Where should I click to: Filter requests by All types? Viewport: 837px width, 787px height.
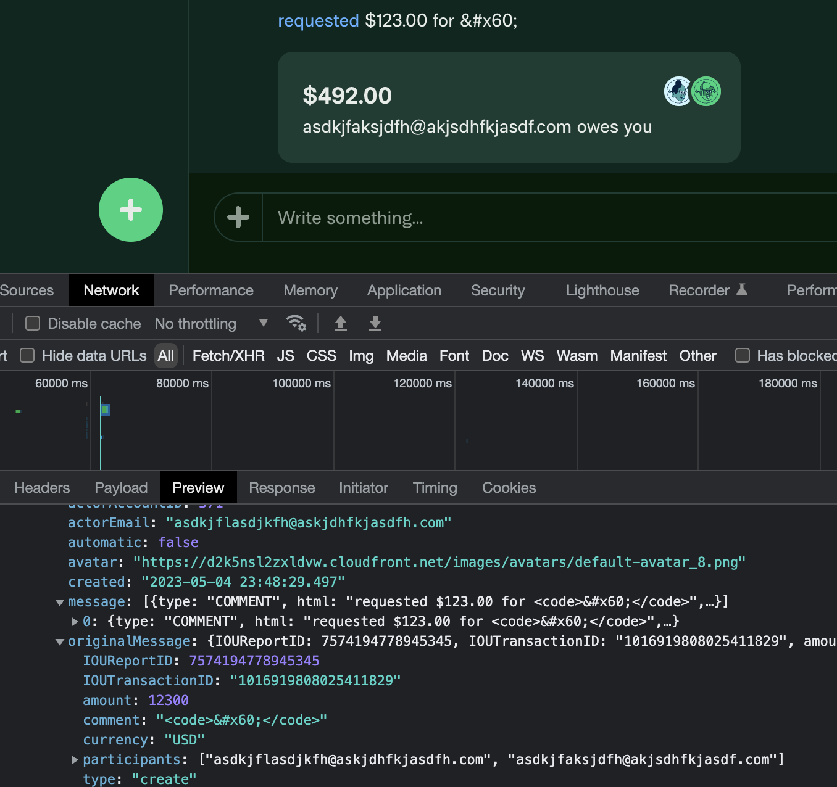point(166,355)
